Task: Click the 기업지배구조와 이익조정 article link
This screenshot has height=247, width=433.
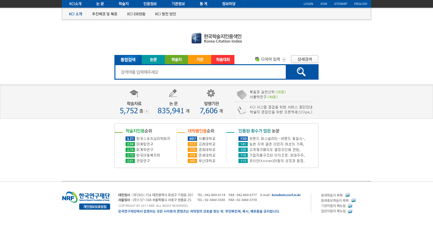Action: tap(277, 155)
